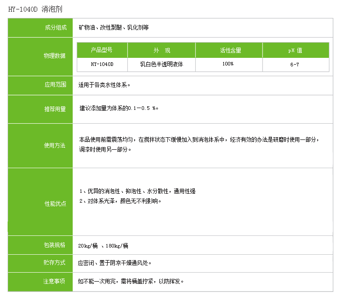Select the 注意事项 row label
Screen dimensions: 341x300
pos(54,281)
